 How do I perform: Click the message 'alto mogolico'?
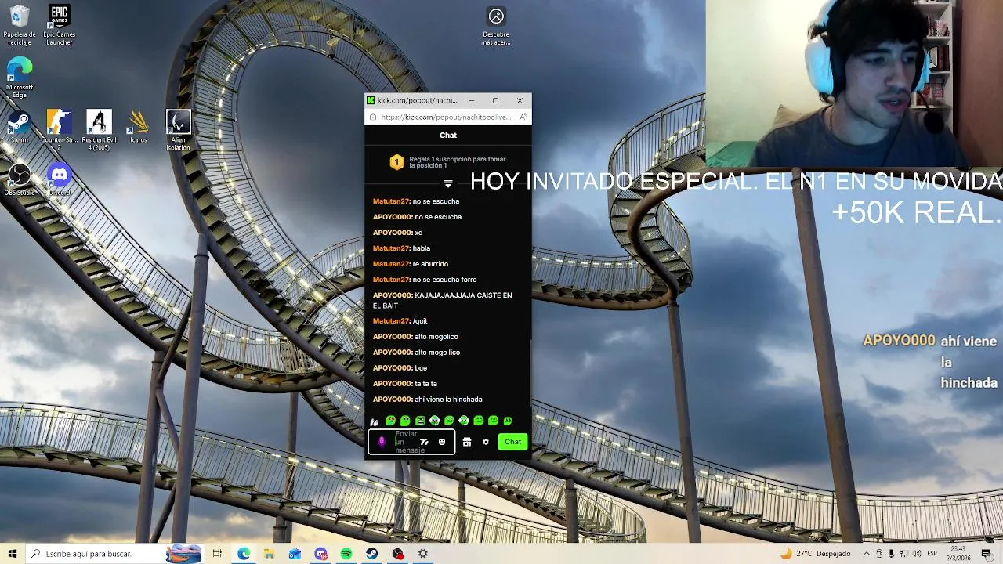click(436, 337)
